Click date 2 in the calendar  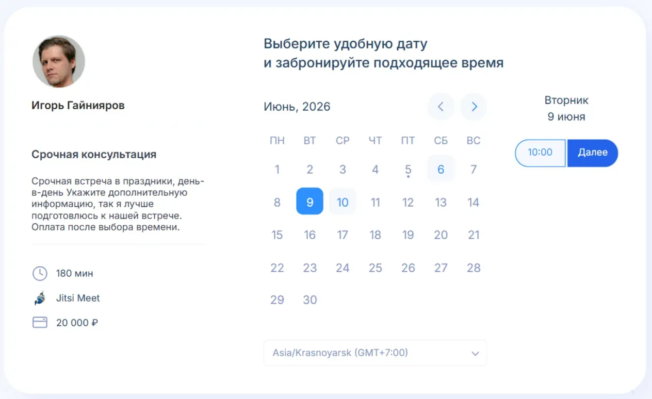[x=309, y=169]
